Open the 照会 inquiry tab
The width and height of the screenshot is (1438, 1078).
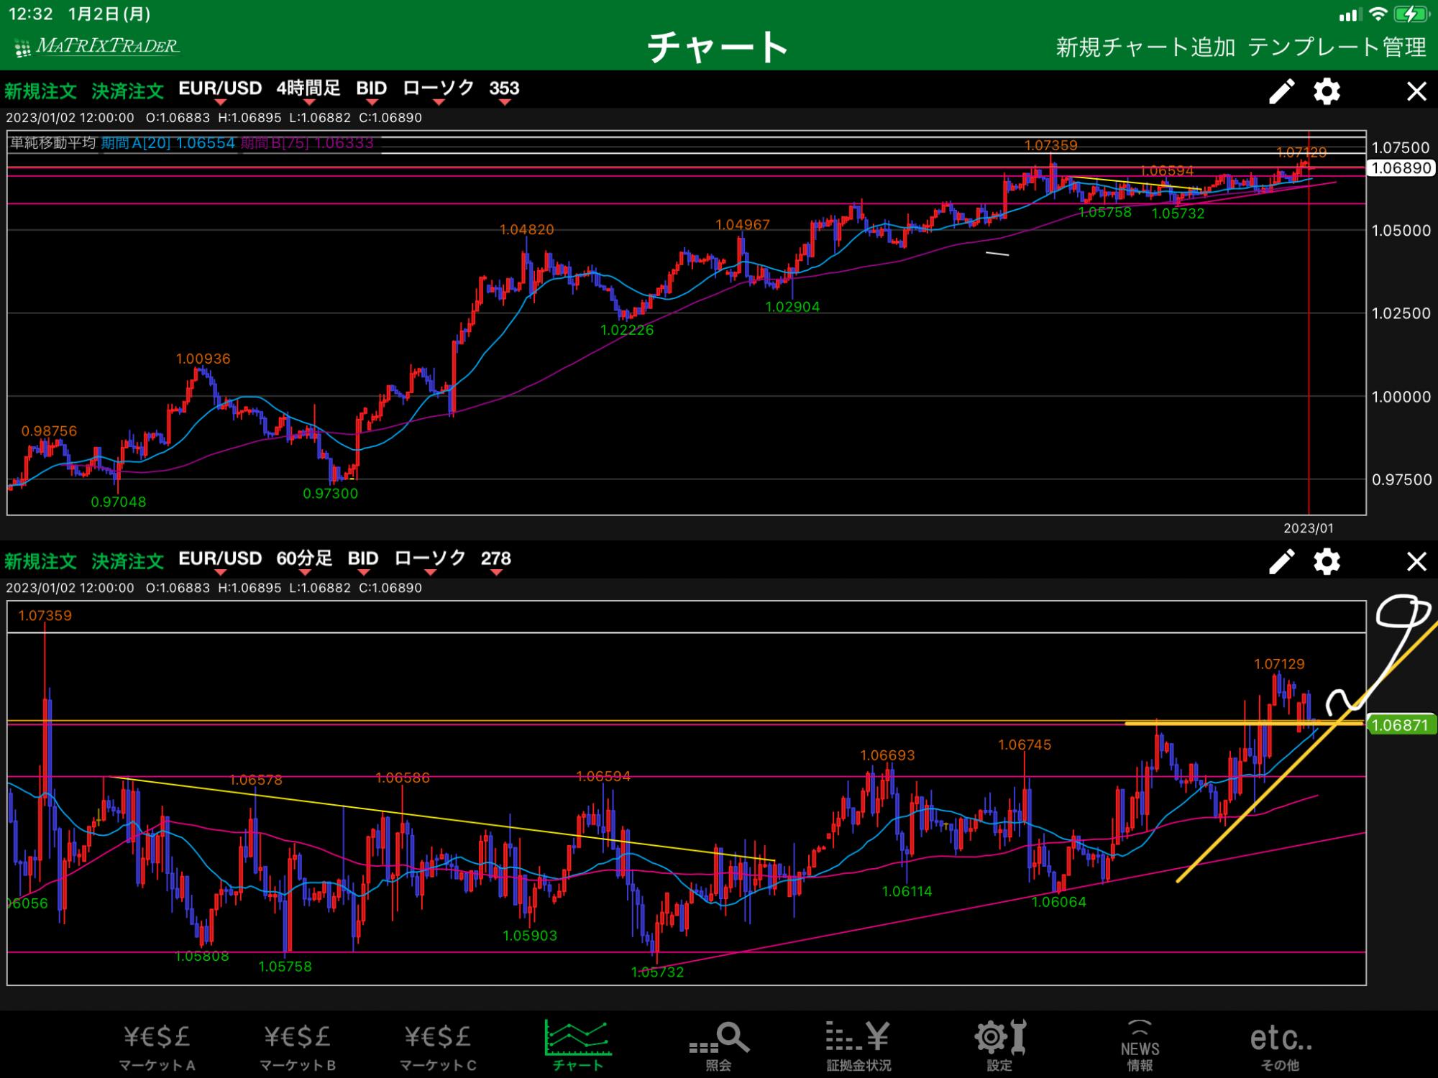(x=718, y=1046)
